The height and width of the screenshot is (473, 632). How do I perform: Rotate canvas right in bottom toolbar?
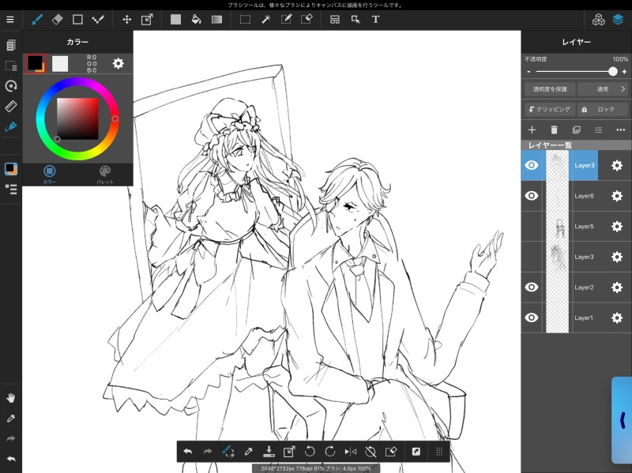click(x=329, y=451)
